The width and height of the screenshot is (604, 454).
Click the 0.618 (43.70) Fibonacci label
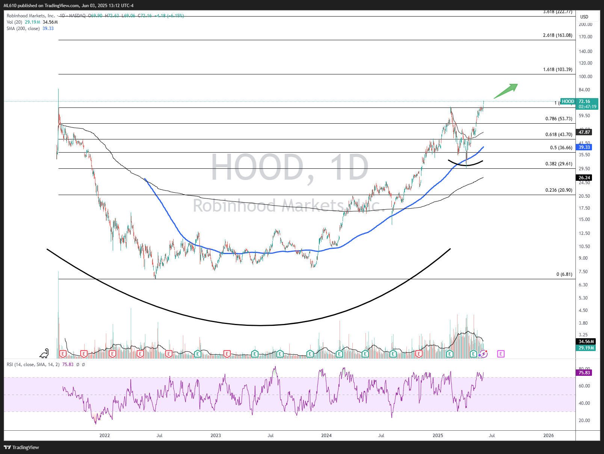tap(559, 135)
